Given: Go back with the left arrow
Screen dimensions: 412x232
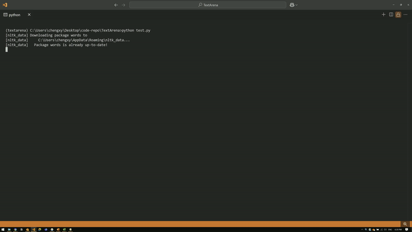Looking at the screenshot, I should pos(116,5).
